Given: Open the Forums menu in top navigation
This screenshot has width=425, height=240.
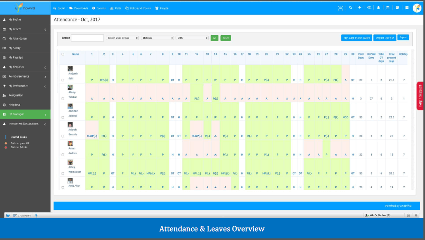Looking at the screenshot, I should (x=99, y=8).
